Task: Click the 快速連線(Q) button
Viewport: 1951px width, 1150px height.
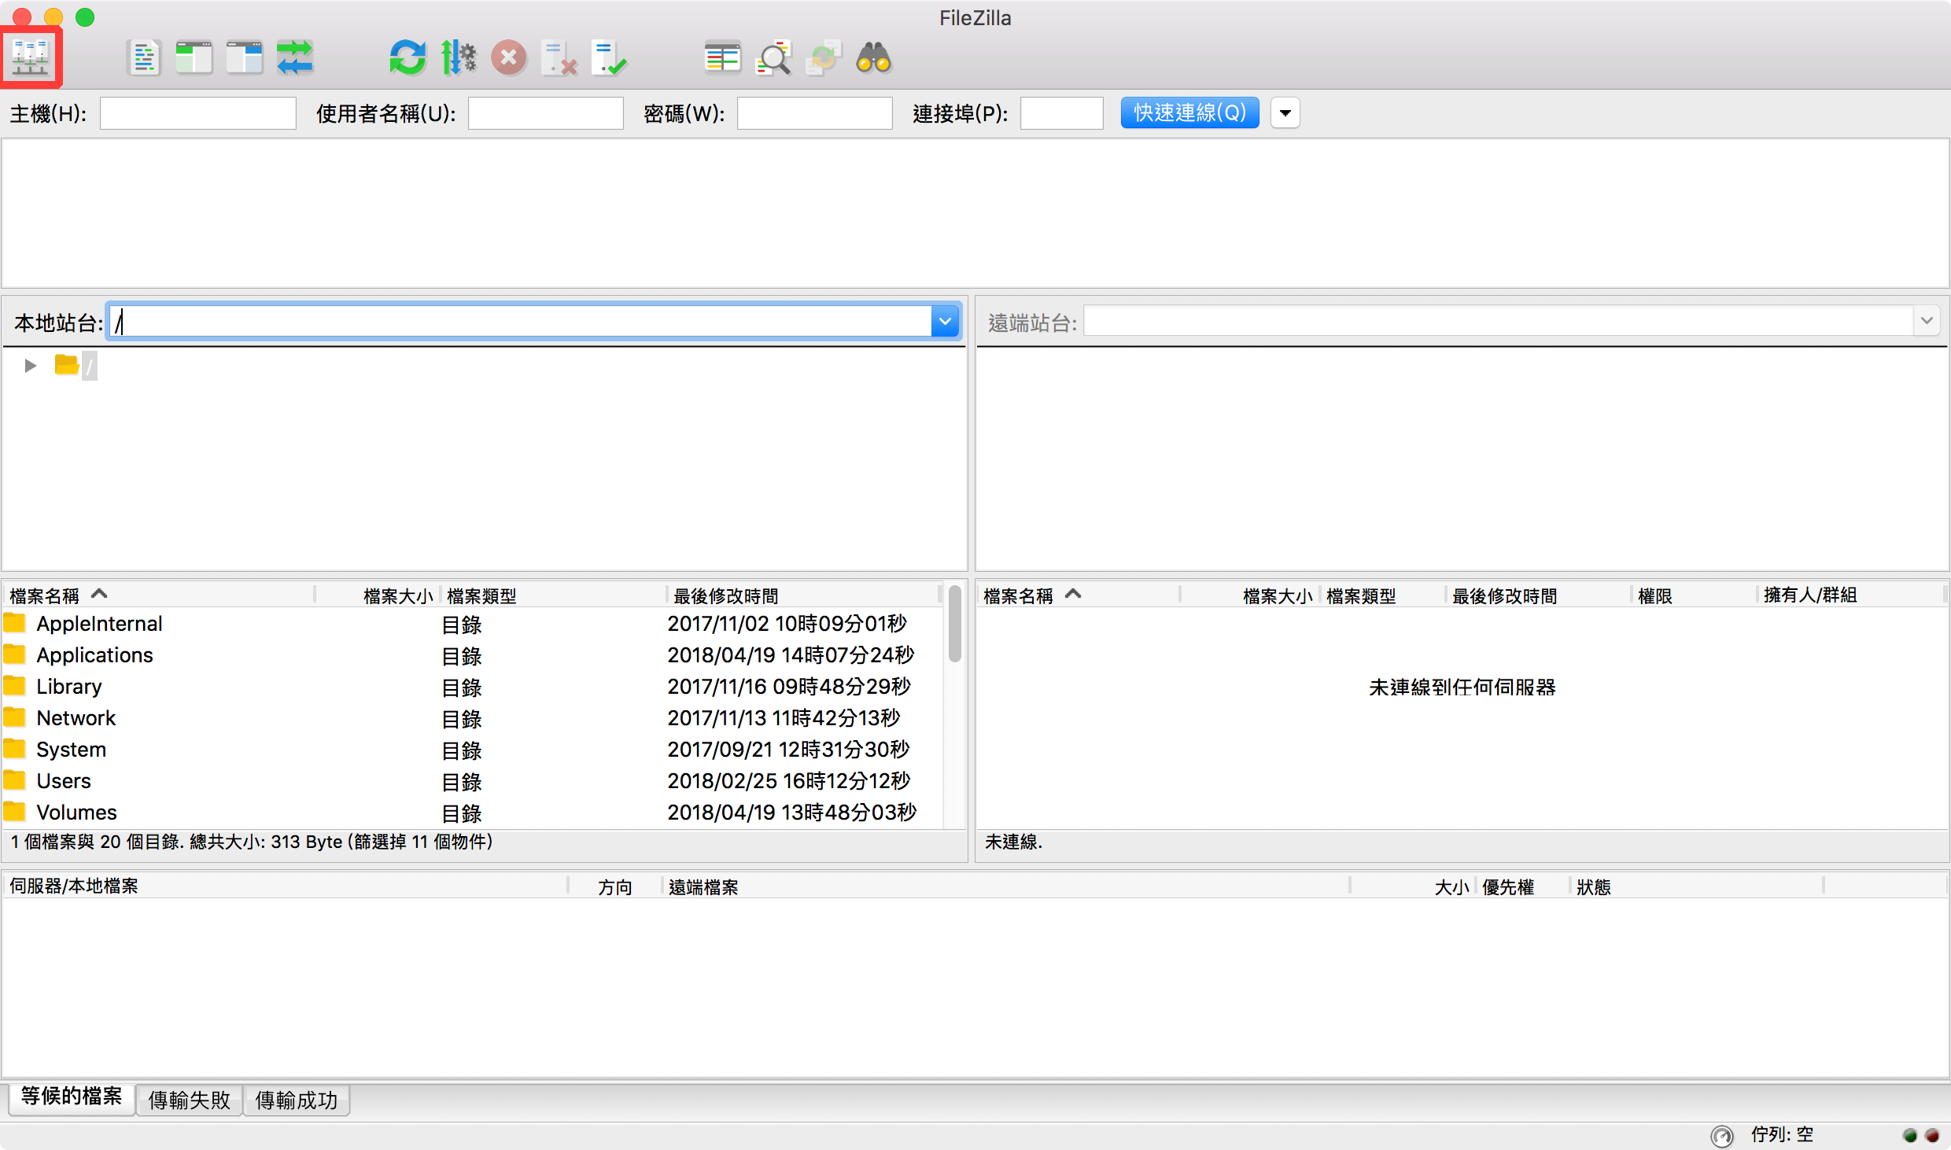Action: click(1189, 113)
